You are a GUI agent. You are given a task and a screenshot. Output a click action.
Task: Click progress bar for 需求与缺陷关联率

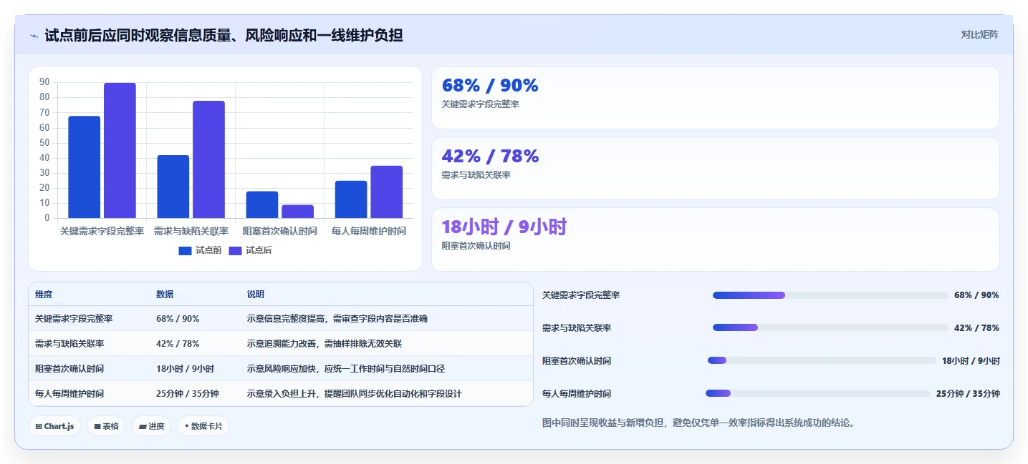pos(830,327)
